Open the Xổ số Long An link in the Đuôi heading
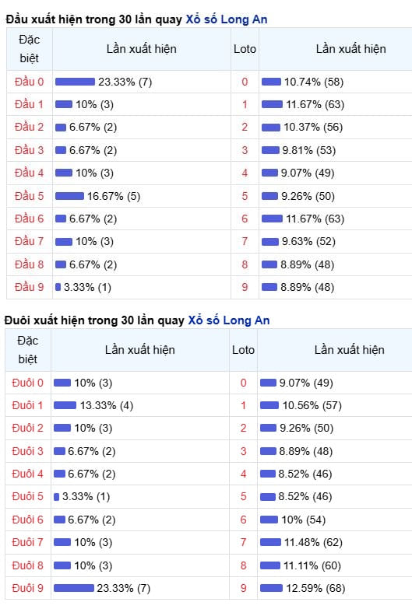412x609 pixels. 229,320
